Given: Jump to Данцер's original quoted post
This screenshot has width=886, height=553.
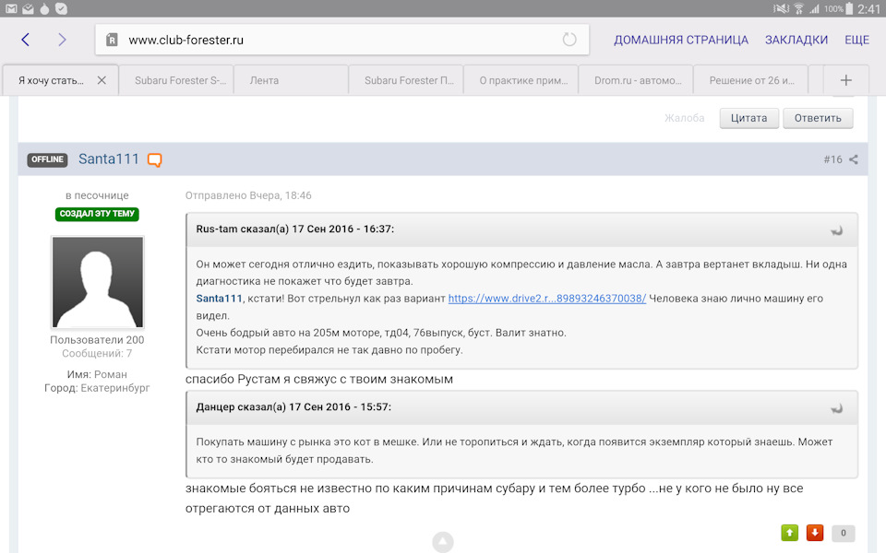Looking at the screenshot, I should tap(837, 407).
